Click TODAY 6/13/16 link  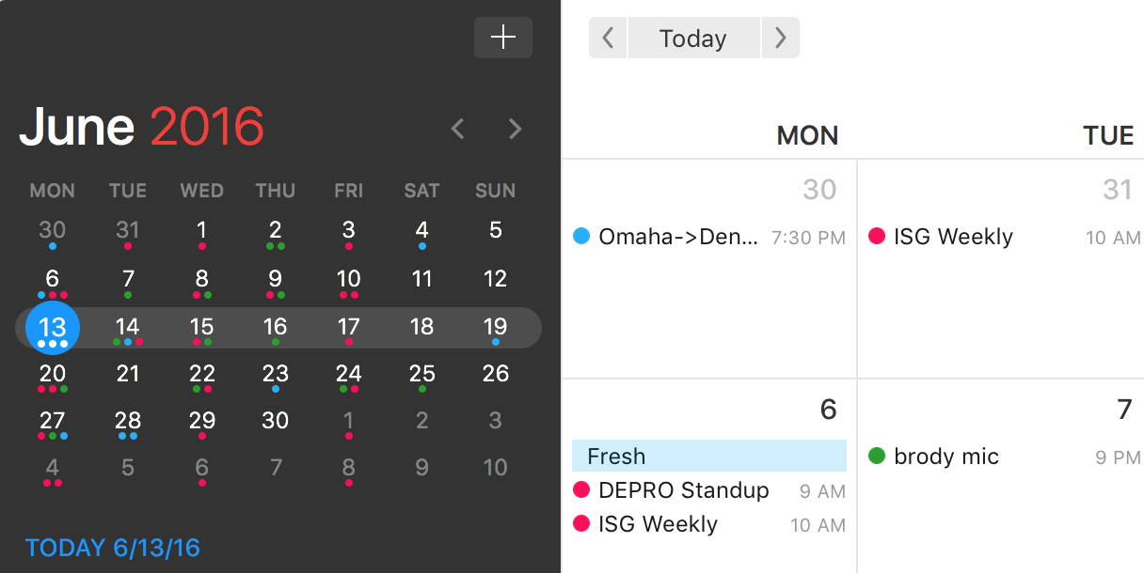113,548
